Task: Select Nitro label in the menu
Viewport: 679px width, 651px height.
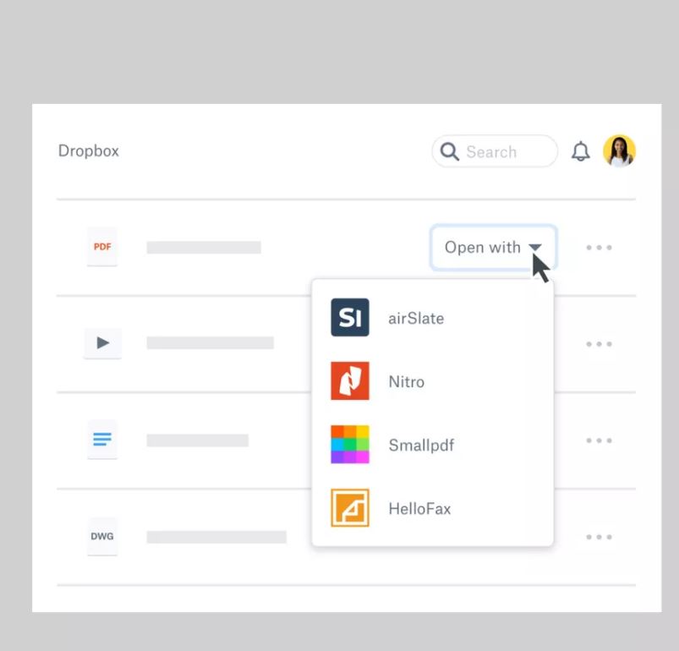Action: click(407, 382)
